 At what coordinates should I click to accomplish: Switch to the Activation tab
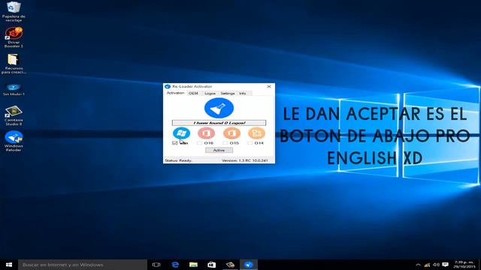175,93
